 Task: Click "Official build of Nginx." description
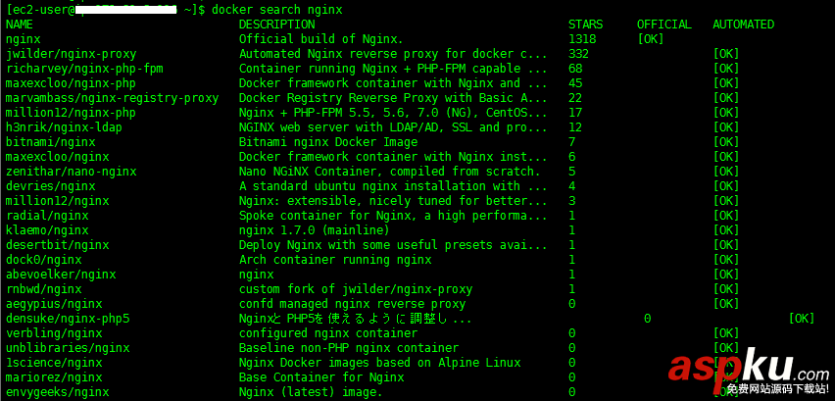coord(320,39)
